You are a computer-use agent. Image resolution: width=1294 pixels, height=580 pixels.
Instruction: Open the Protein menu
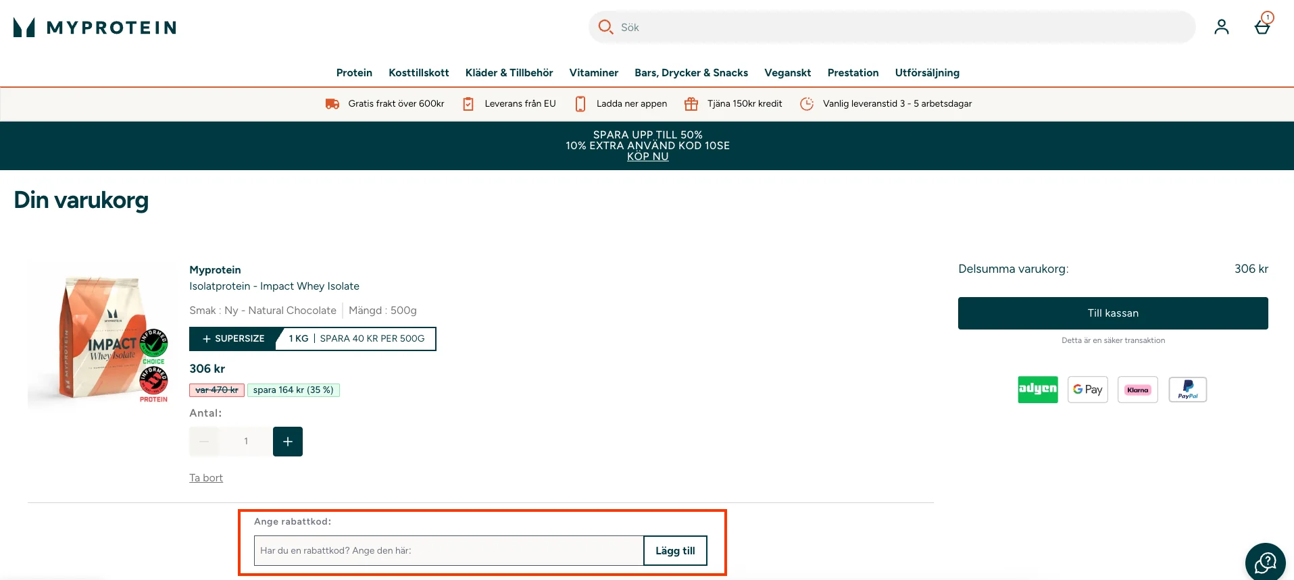coord(354,73)
